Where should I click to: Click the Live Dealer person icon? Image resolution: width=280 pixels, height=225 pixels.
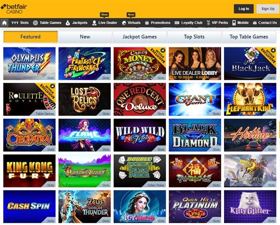click(x=94, y=23)
